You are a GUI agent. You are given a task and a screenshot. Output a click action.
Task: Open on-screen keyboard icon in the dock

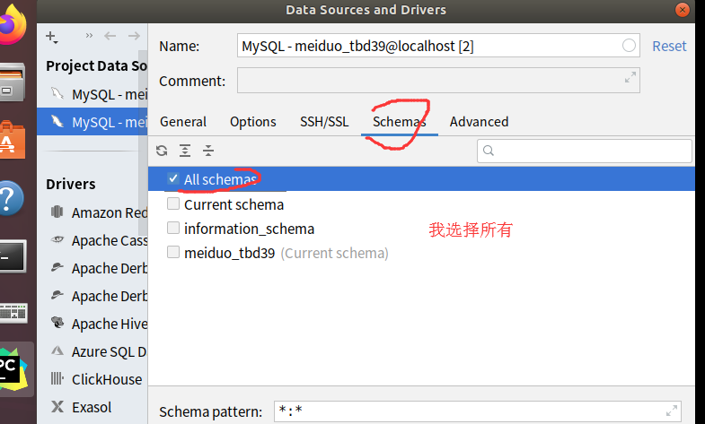pyautogui.click(x=13, y=313)
